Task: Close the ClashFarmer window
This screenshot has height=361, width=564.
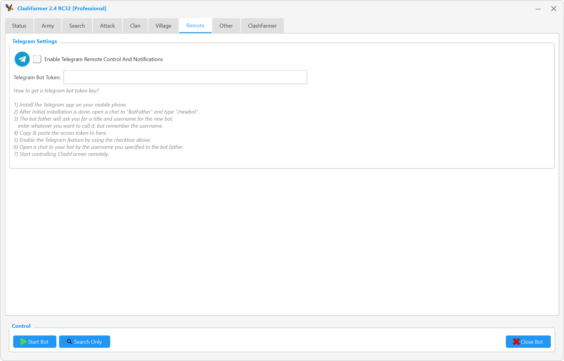Action: click(x=554, y=9)
